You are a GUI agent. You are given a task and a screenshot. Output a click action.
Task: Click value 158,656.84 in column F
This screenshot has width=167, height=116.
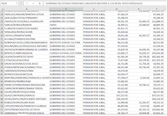pyautogui.click(x=158, y=53)
